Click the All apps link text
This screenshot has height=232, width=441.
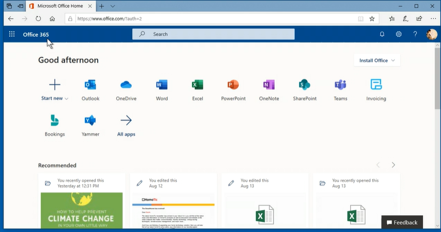point(126,134)
